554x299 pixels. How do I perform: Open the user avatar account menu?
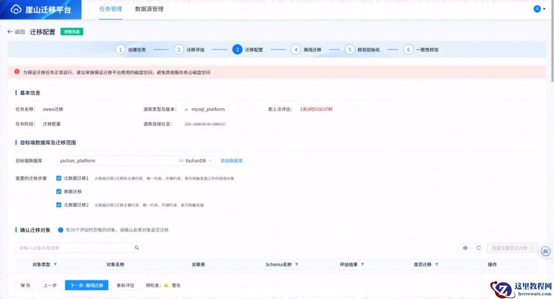(537, 9)
